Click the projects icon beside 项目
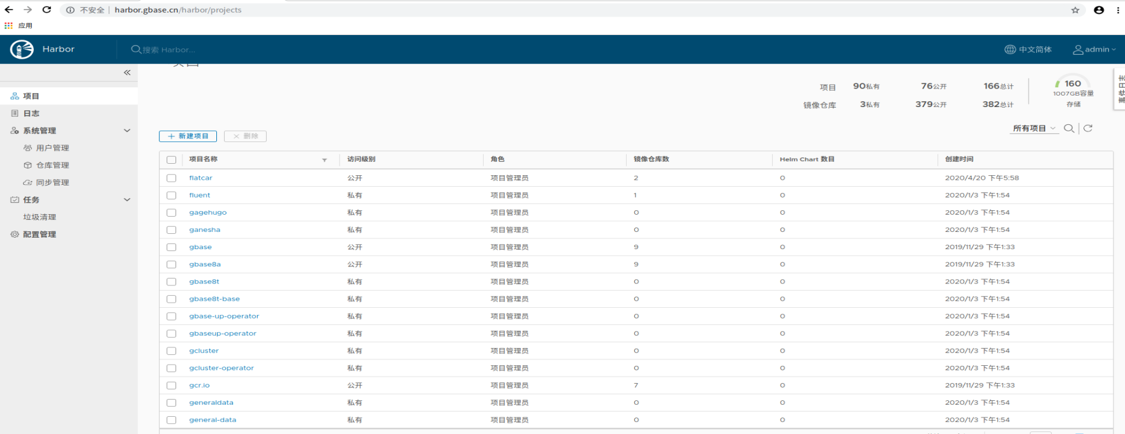 coord(15,96)
